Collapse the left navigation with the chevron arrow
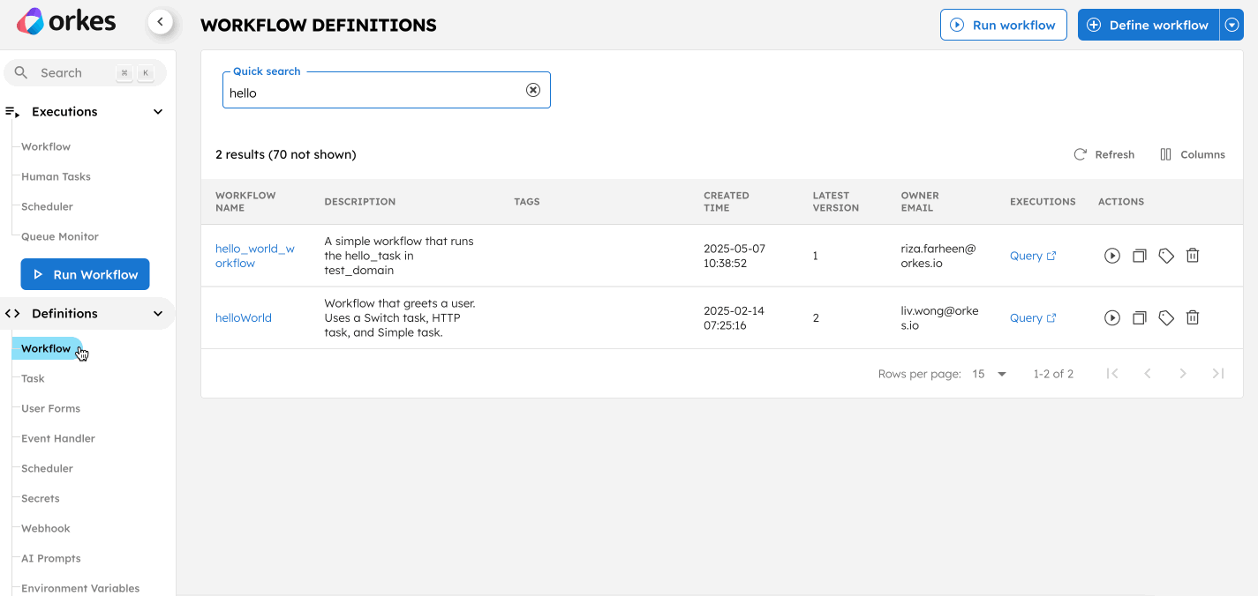This screenshot has height=596, width=1258. click(160, 21)
